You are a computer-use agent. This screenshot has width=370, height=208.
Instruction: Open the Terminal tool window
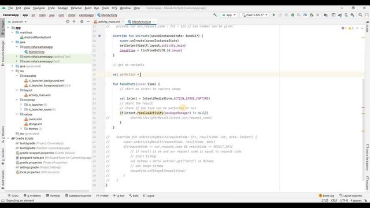(x=53, y=196)
